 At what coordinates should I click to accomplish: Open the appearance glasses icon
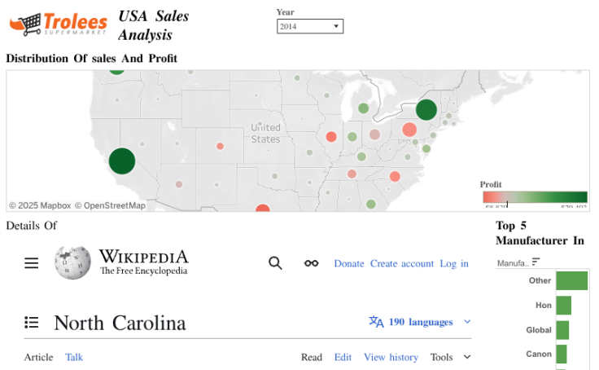311,263
